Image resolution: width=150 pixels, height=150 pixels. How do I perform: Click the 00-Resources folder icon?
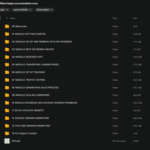coord(7,26)
